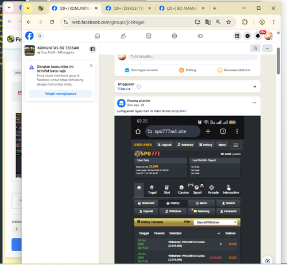Open the tab search dropdown arrow
The height and width of the screenshot is (265, 287).
(x=28, y=8)
